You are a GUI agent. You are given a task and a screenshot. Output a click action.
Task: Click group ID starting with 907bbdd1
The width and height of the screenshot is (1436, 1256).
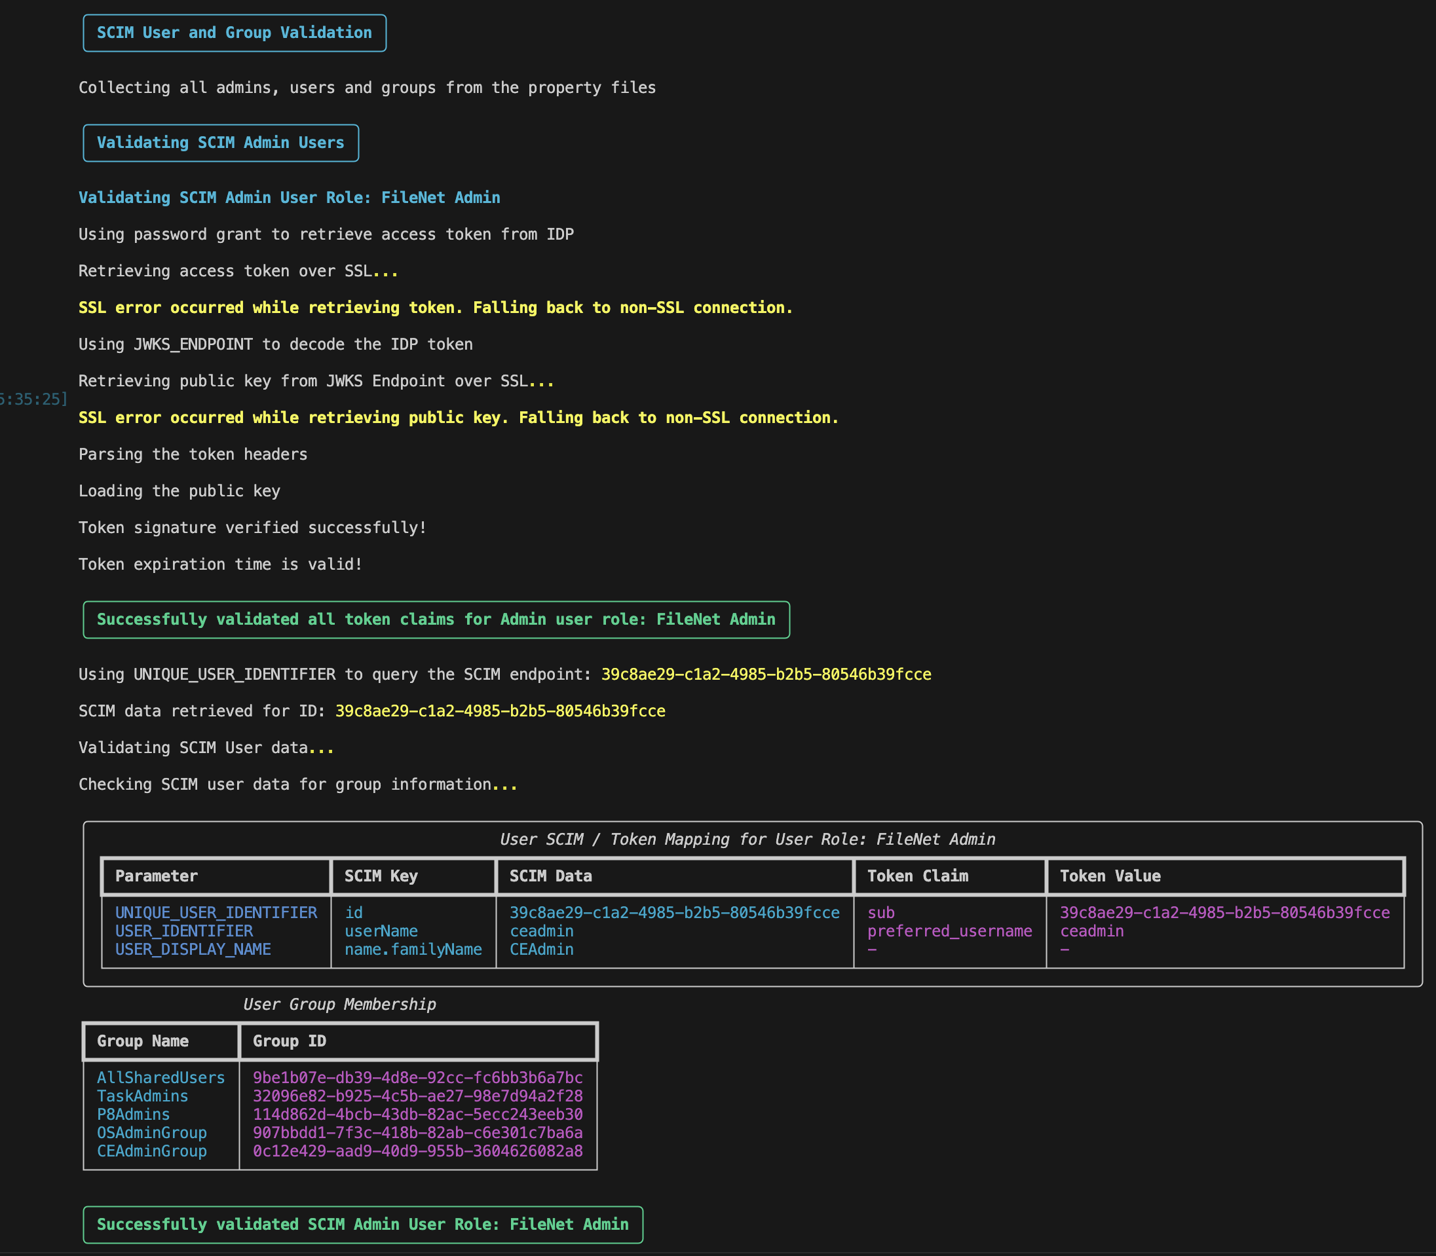[x=418, y=1133]
